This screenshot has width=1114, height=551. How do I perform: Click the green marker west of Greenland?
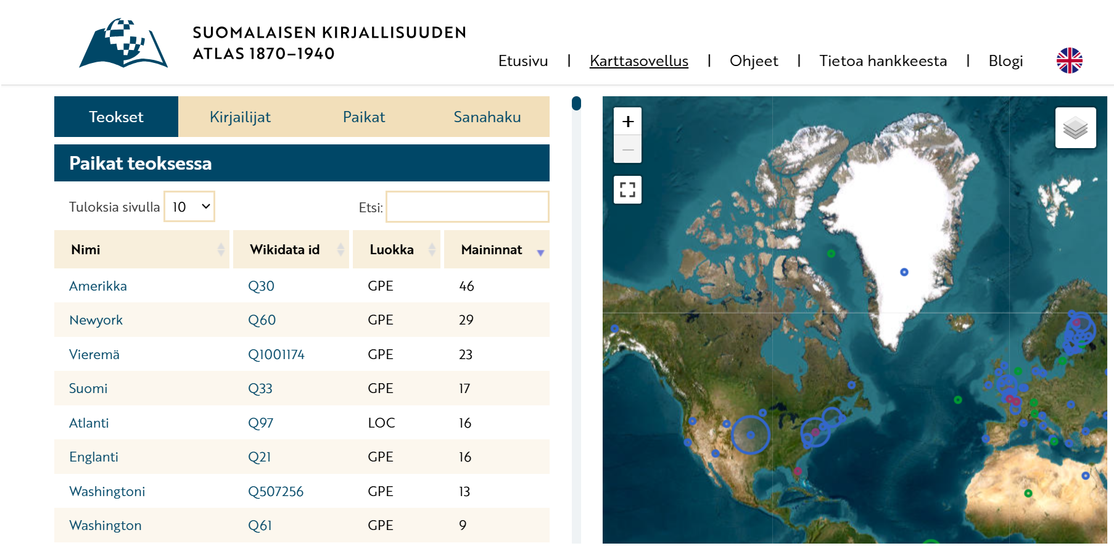(x=831, y=254)
